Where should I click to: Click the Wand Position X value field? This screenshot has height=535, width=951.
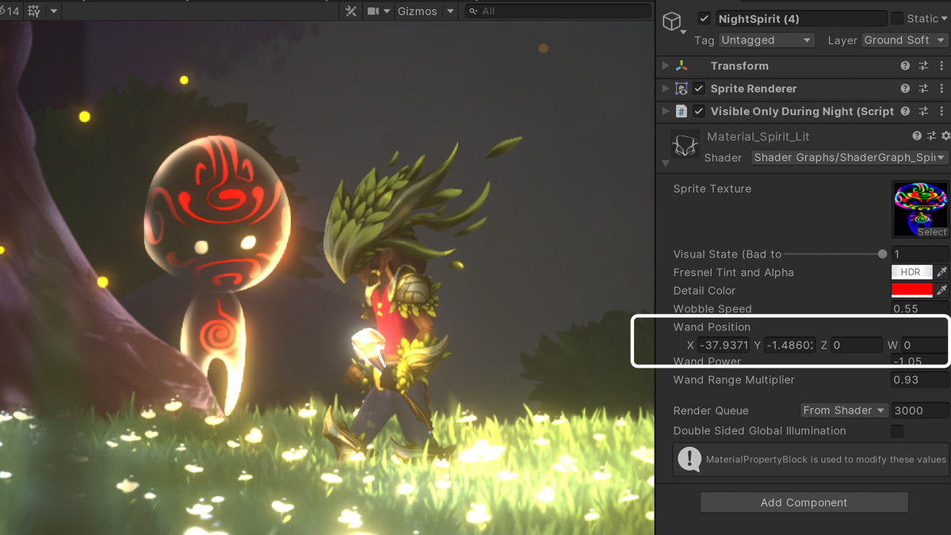click(724, 345)
